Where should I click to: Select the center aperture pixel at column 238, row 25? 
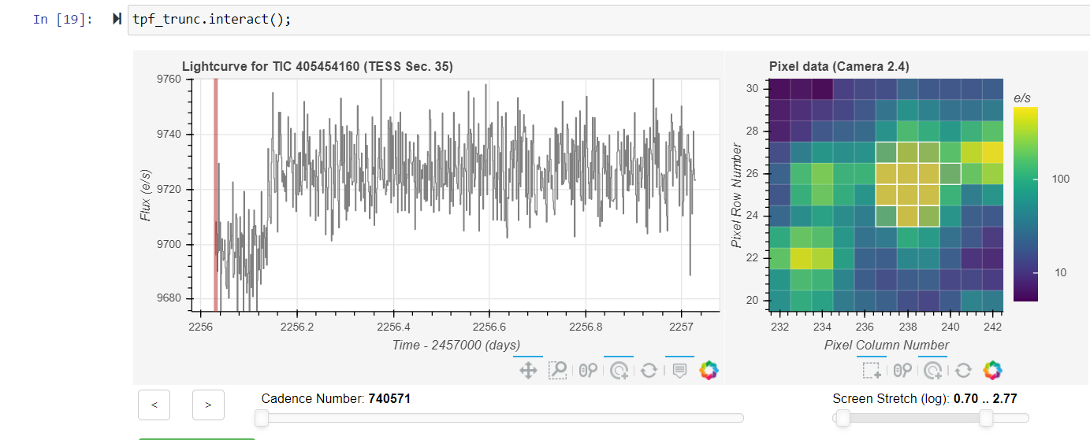coord(908,194)
